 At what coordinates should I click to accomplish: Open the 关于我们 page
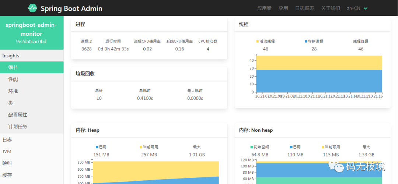click(x=330, y=8)
